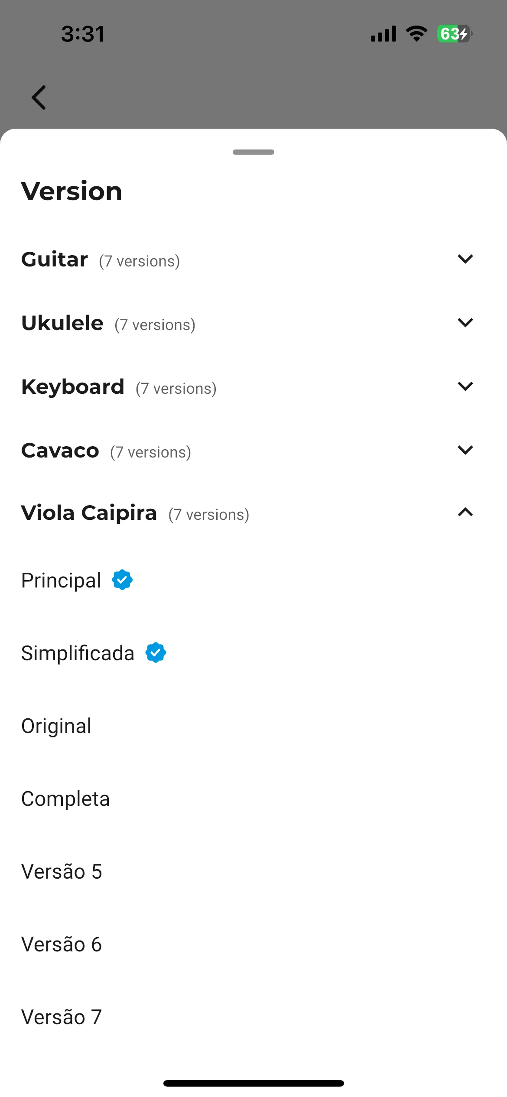Pick Versão 6 from the list
The height and width of the screenshot is (1097, 507).
[253, 944]
